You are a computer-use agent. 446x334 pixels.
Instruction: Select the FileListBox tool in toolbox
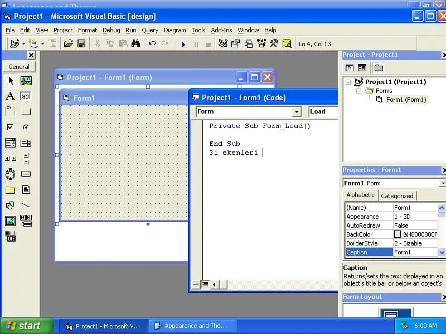click(26, 190)
